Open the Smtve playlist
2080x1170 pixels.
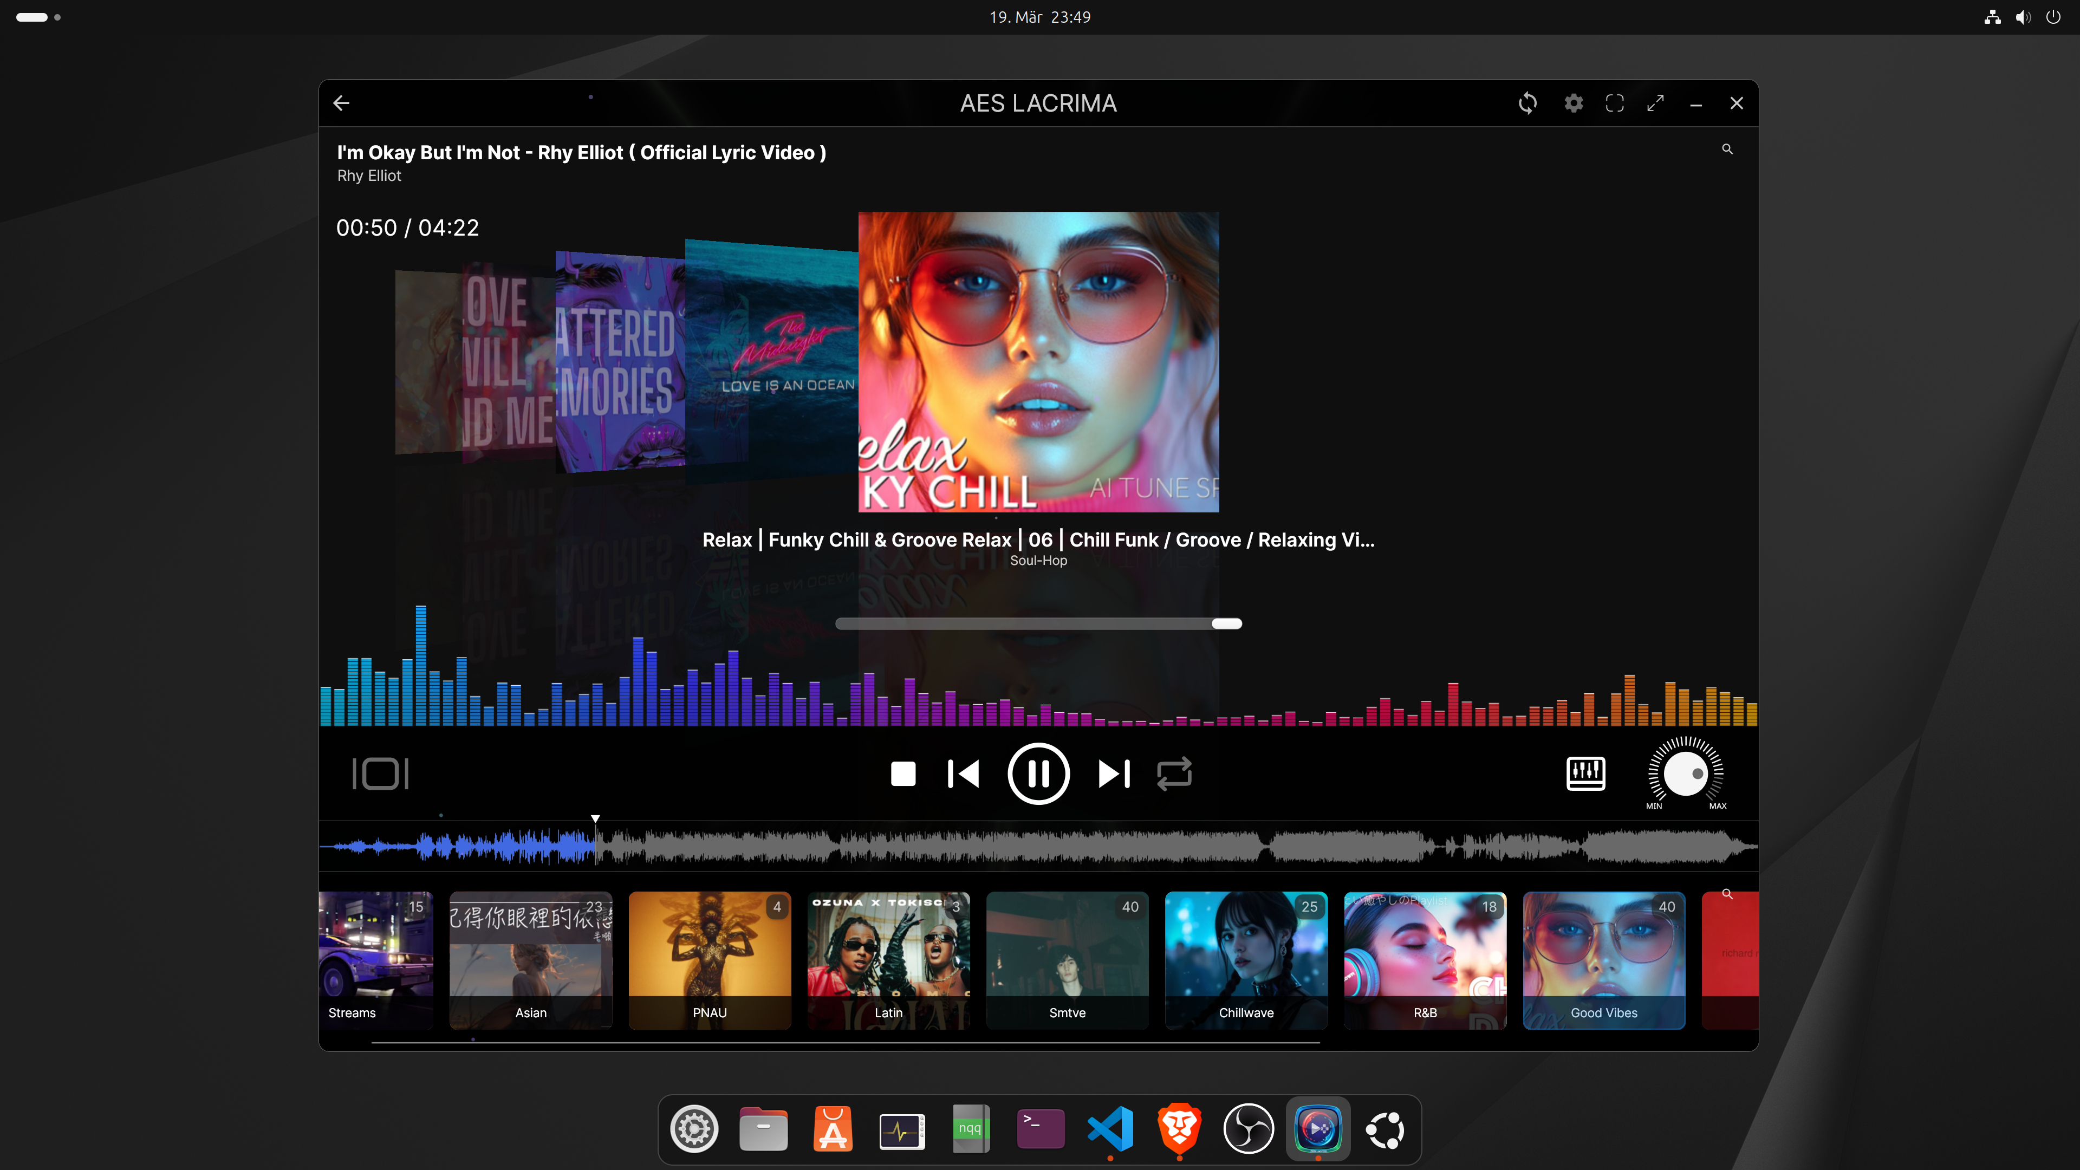pyautogui.click(x=1068, y=960)
